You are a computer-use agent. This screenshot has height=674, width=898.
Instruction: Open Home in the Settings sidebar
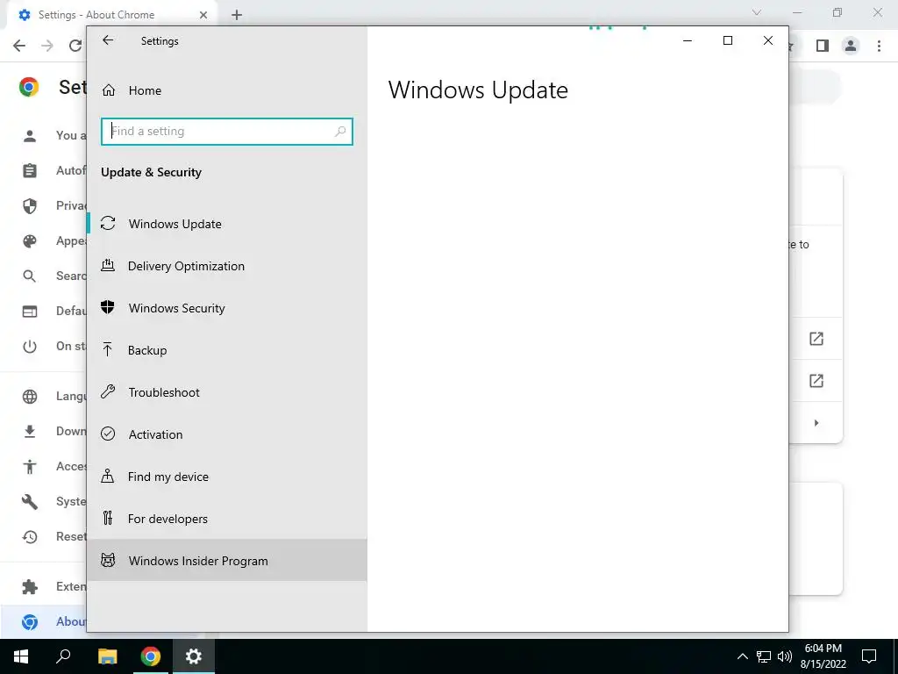click(227, 90)
